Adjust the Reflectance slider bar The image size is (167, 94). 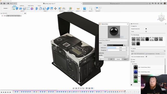coord(113,48)
